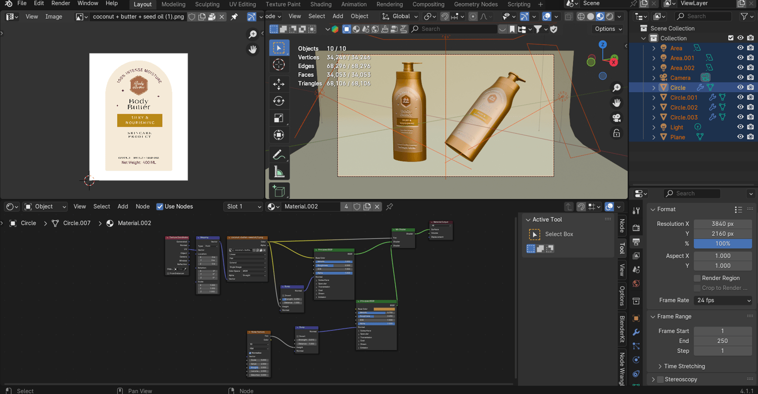The image size is (758, 394).
Task: Choose the Annotate pencil tool
Action: pos(278,154)
